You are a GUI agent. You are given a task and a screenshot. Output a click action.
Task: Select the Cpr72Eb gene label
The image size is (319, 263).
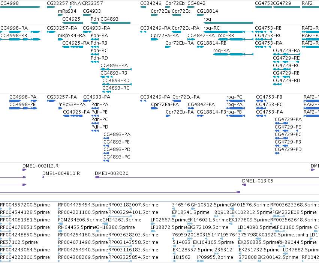pos(175,3)
